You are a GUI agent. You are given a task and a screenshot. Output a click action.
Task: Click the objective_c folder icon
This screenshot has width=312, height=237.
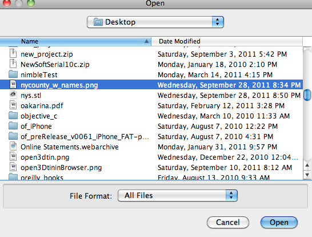[x=13, y=116]
